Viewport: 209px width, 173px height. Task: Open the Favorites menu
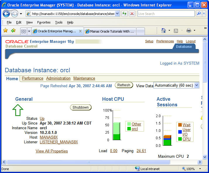tap(44, 22)
